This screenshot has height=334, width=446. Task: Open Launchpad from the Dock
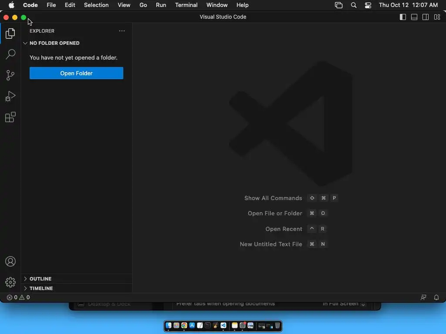176,325
